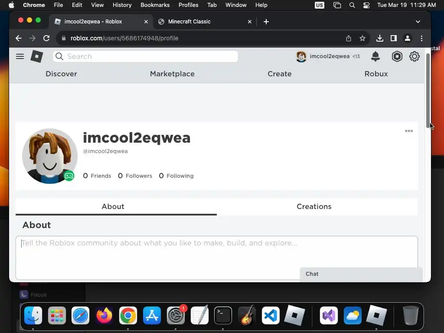The width and height of the screenshot is (444, 333).
Task: View the 0 Friends list
Action: point(97,176)
